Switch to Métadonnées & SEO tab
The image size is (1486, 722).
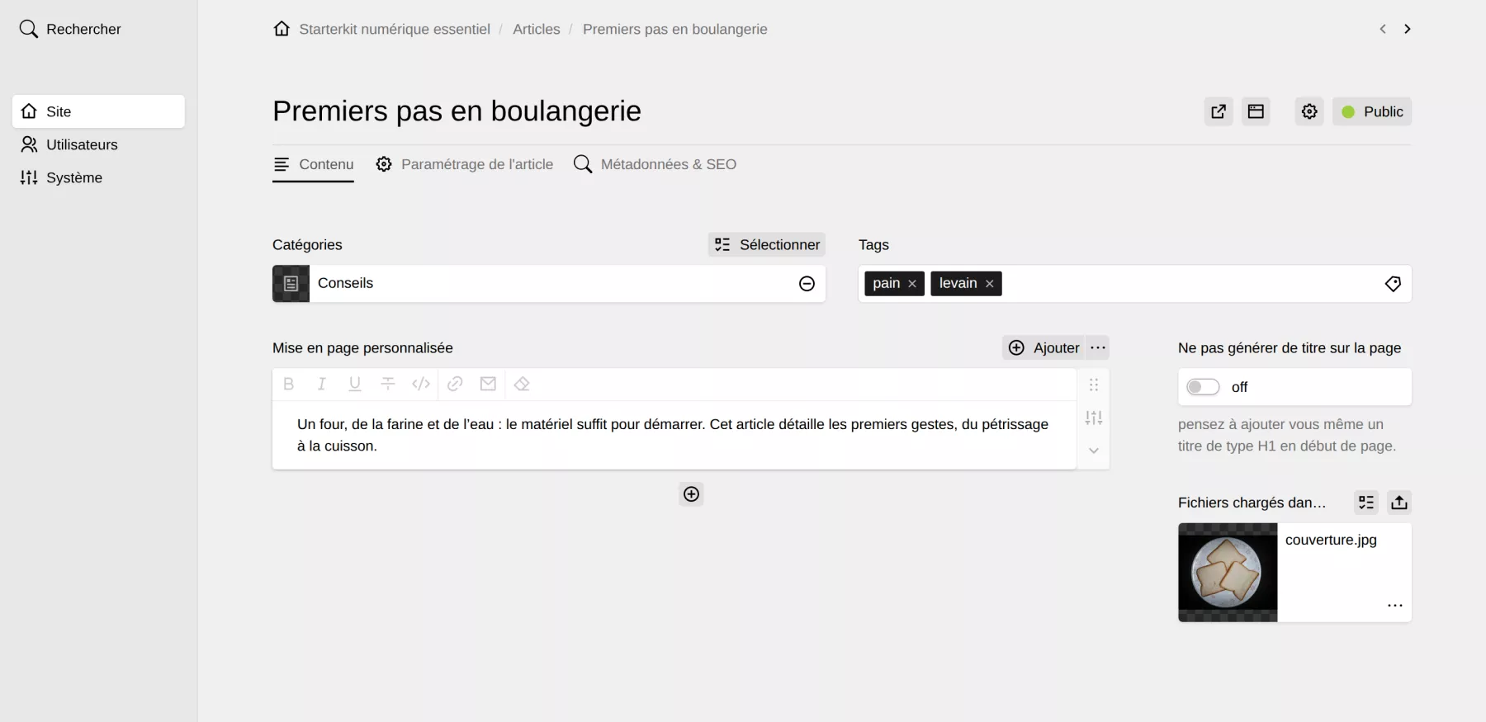(x=655, y=164)
